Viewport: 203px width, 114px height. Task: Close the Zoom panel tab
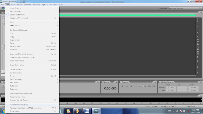128,82
